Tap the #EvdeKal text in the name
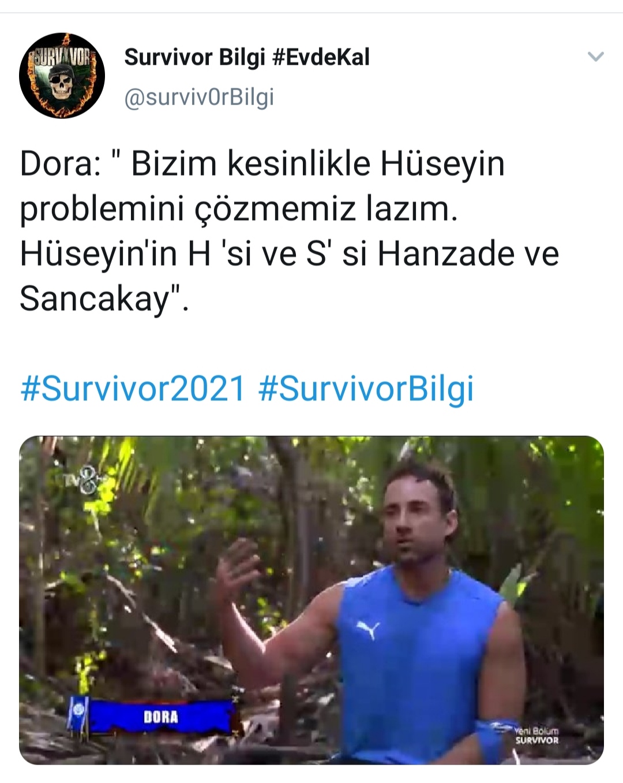Viewport: 623px width, 783px height. coord(320,57)
